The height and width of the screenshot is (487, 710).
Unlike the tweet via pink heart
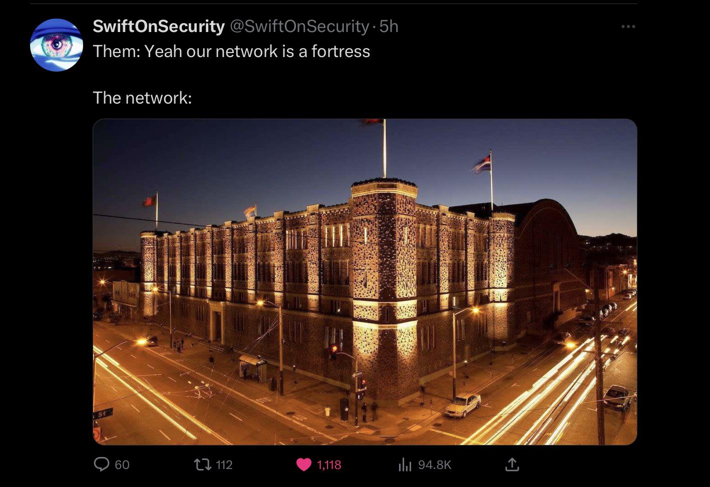click(303, 465)
